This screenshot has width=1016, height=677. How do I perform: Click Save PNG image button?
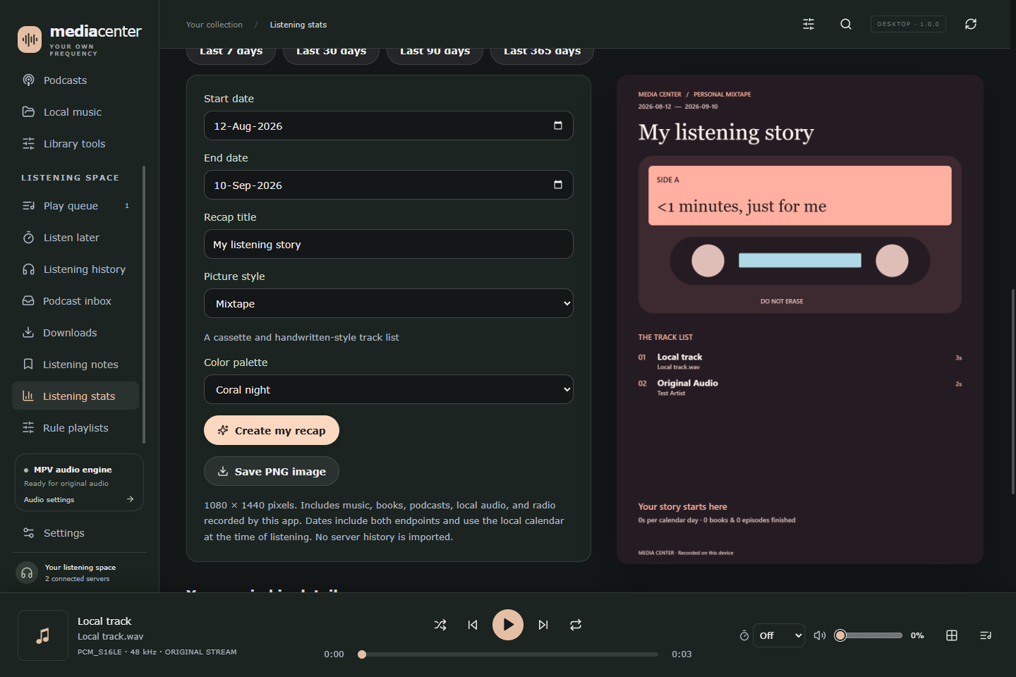click(x=272, y=471)
